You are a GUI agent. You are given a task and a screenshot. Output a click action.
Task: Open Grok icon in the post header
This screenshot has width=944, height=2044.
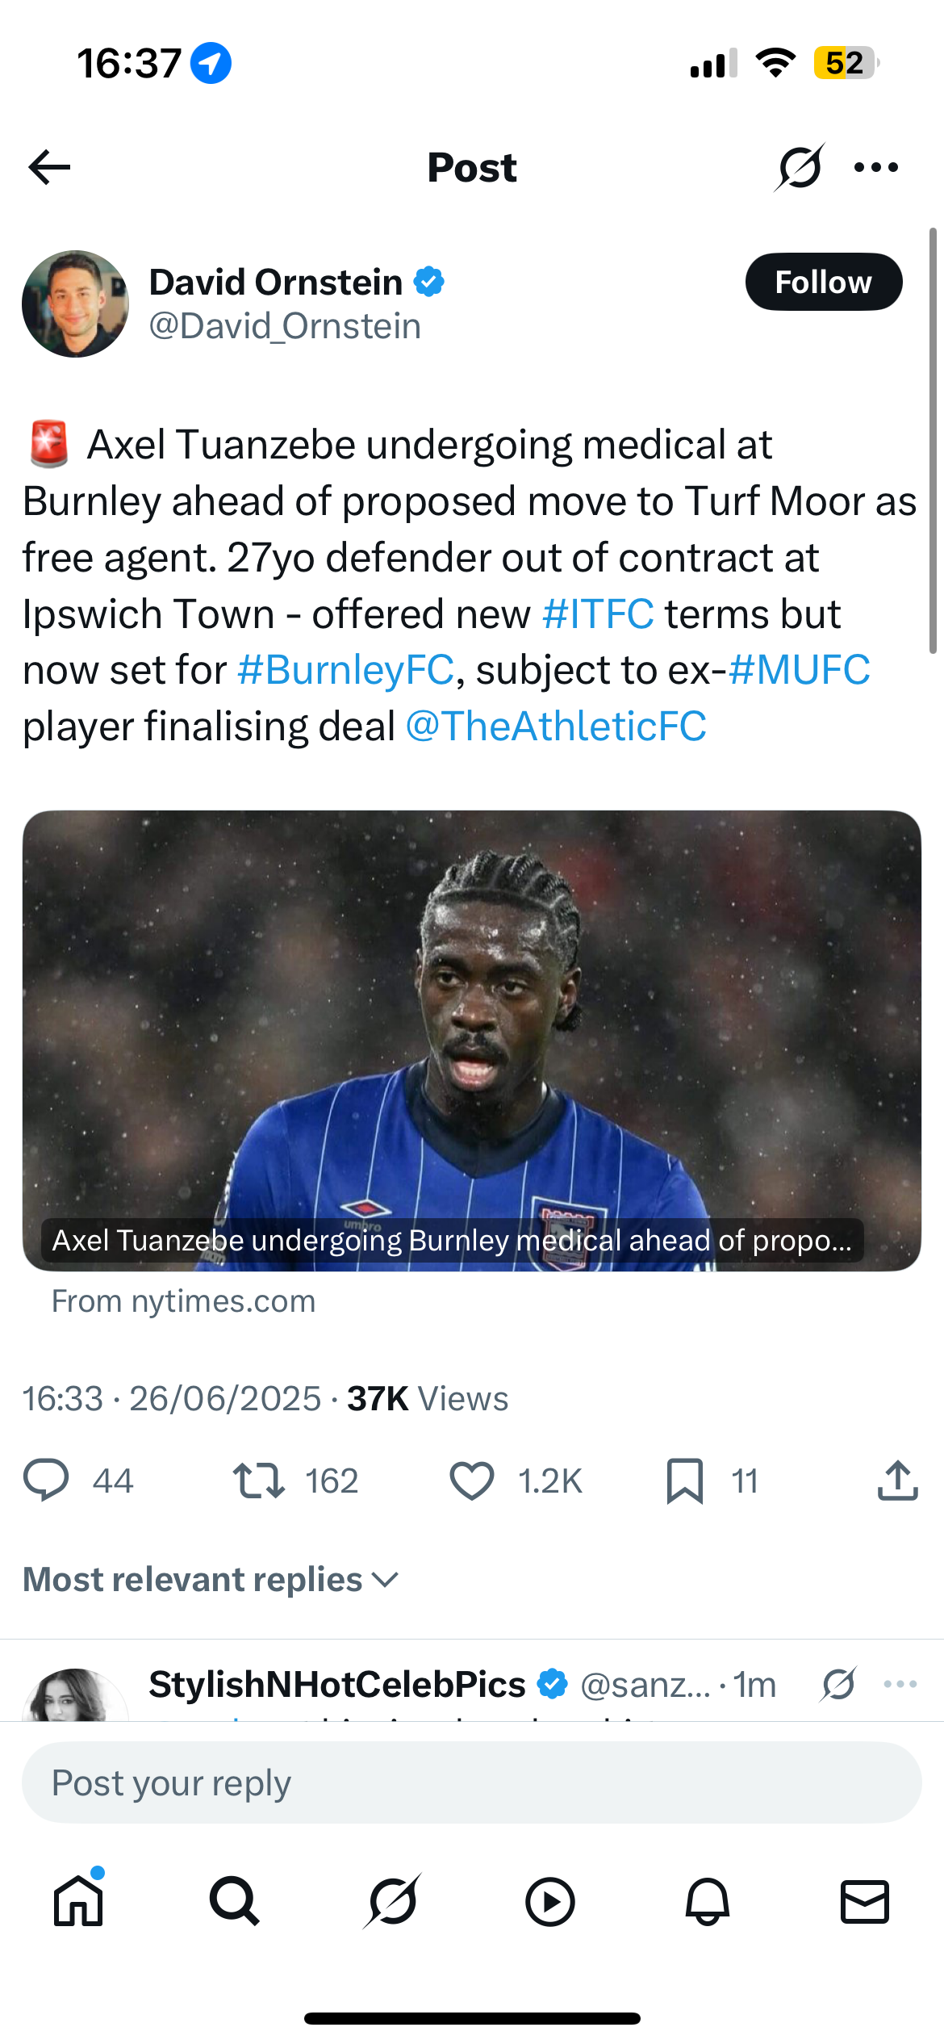pyautogui.click(x=799, y=167)
